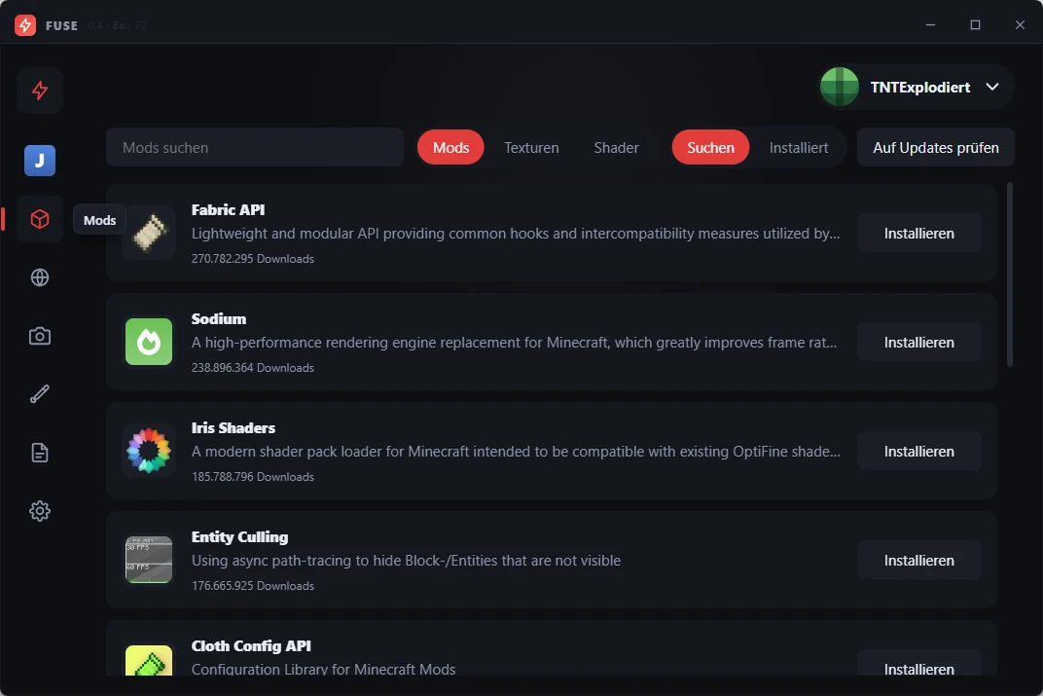Minimize the FUSE window

click(x=930, y=24)
